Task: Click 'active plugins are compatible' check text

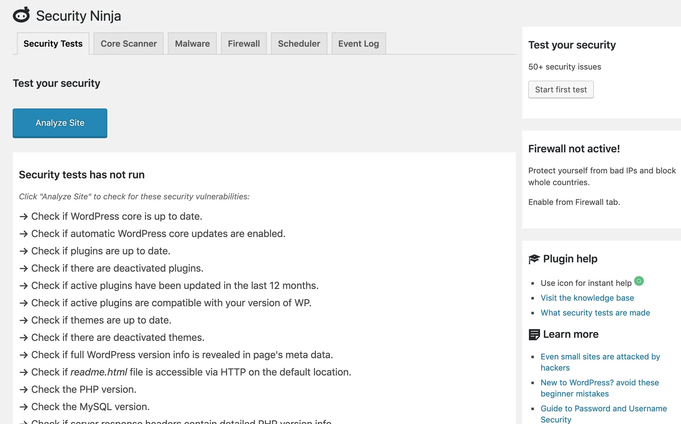Action: pyautogui.click(x=171, y=303)
